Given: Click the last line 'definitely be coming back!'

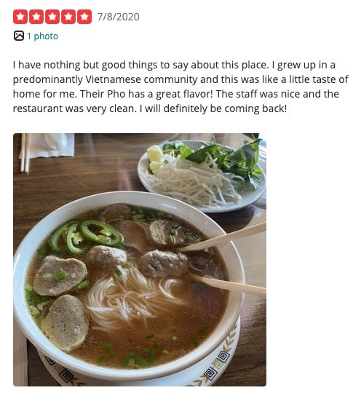Looking at the screenshot, I should coord(225,108).
